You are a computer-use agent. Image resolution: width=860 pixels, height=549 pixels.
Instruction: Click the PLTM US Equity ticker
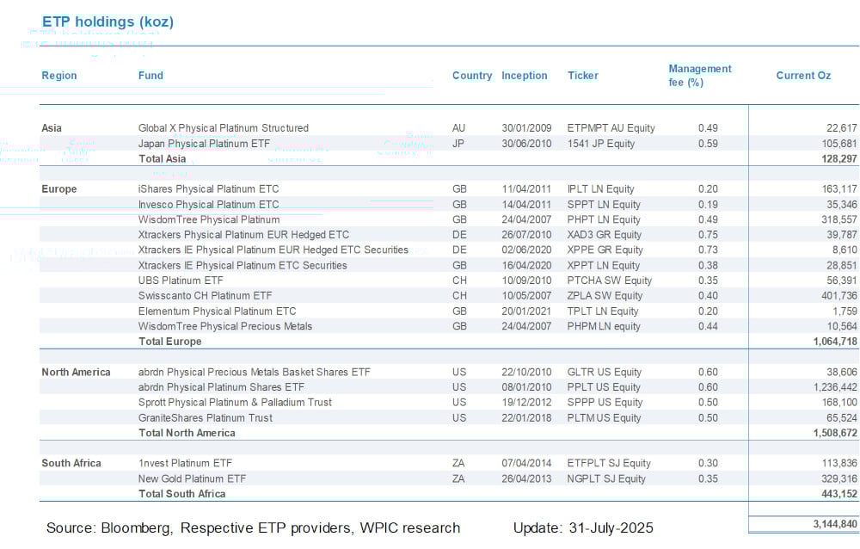604,418
